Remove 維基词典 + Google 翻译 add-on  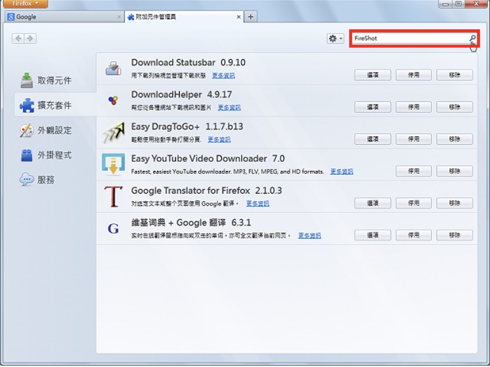454,235
